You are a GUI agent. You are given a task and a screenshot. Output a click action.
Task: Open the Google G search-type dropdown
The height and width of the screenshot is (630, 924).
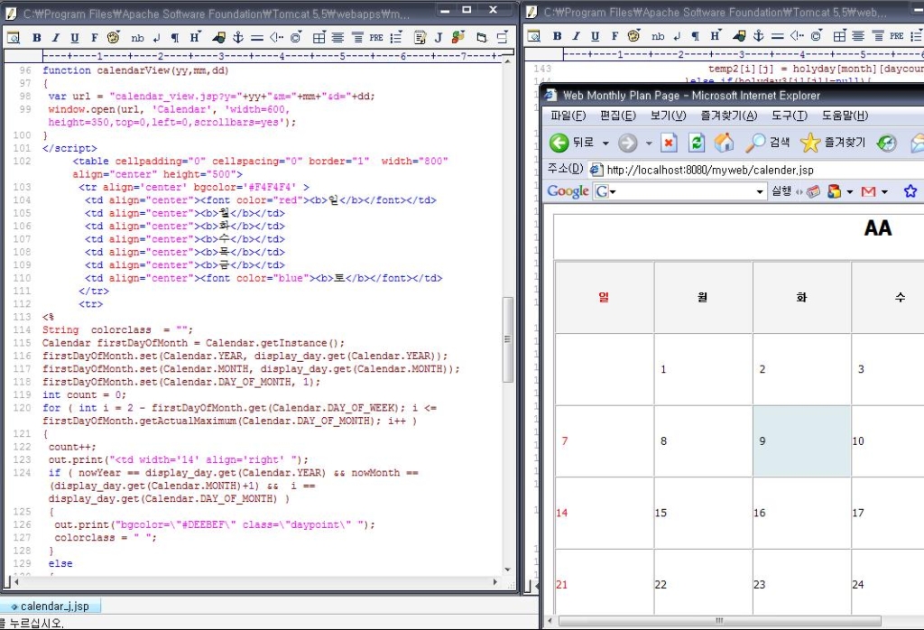[x=605, y=191]
